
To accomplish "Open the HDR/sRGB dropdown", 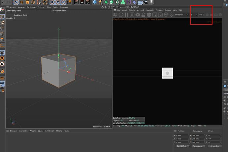I will (x=182, y=15).
